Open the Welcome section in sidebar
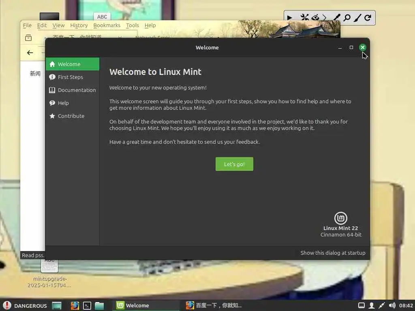This screenshot has height=311, width=415. pyautogui.click(x=72, y=64)
